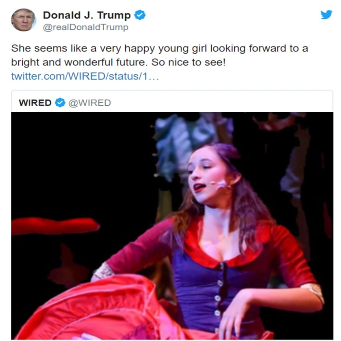
Task: Select the @realDonaldTrump handle
Action: click(86, 27)
